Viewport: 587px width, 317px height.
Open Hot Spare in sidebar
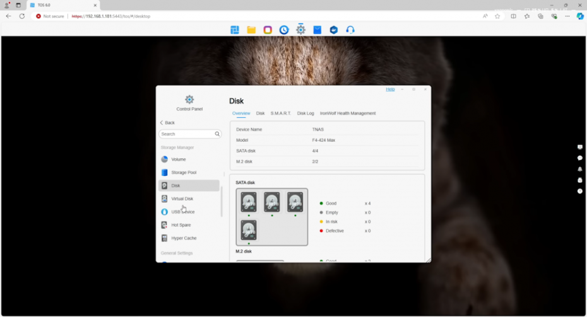(189, 224)
